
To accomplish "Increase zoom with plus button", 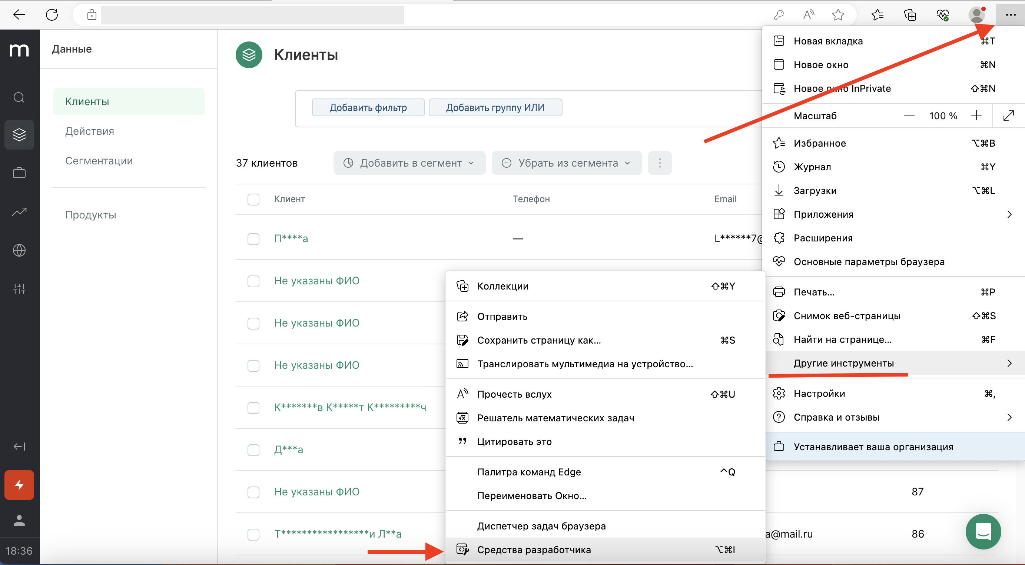I will [976, 116].
